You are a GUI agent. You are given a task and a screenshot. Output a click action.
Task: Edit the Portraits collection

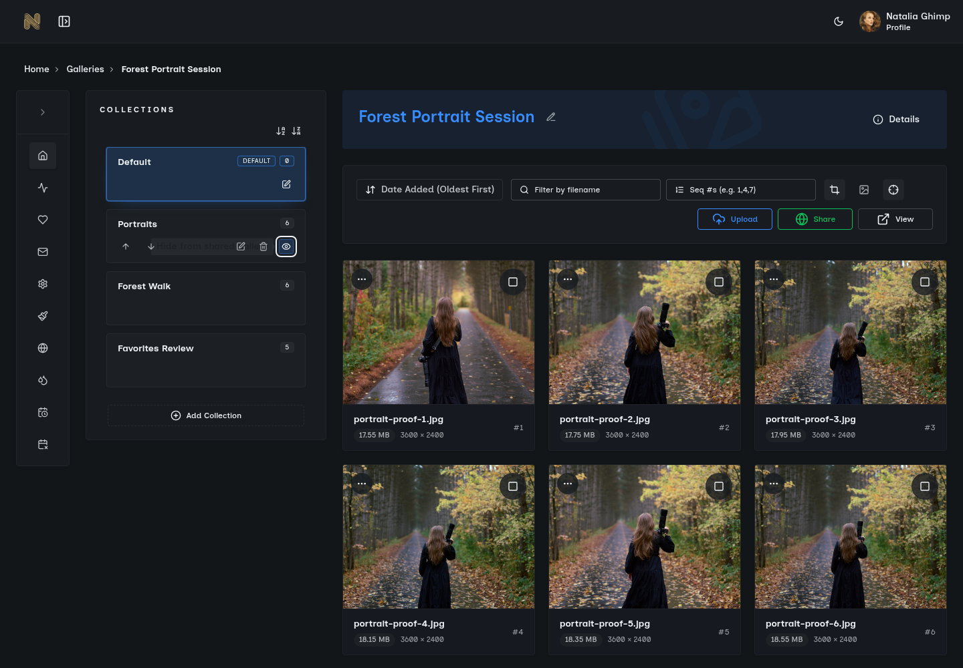pyautogui.click(x=241, y=246)
